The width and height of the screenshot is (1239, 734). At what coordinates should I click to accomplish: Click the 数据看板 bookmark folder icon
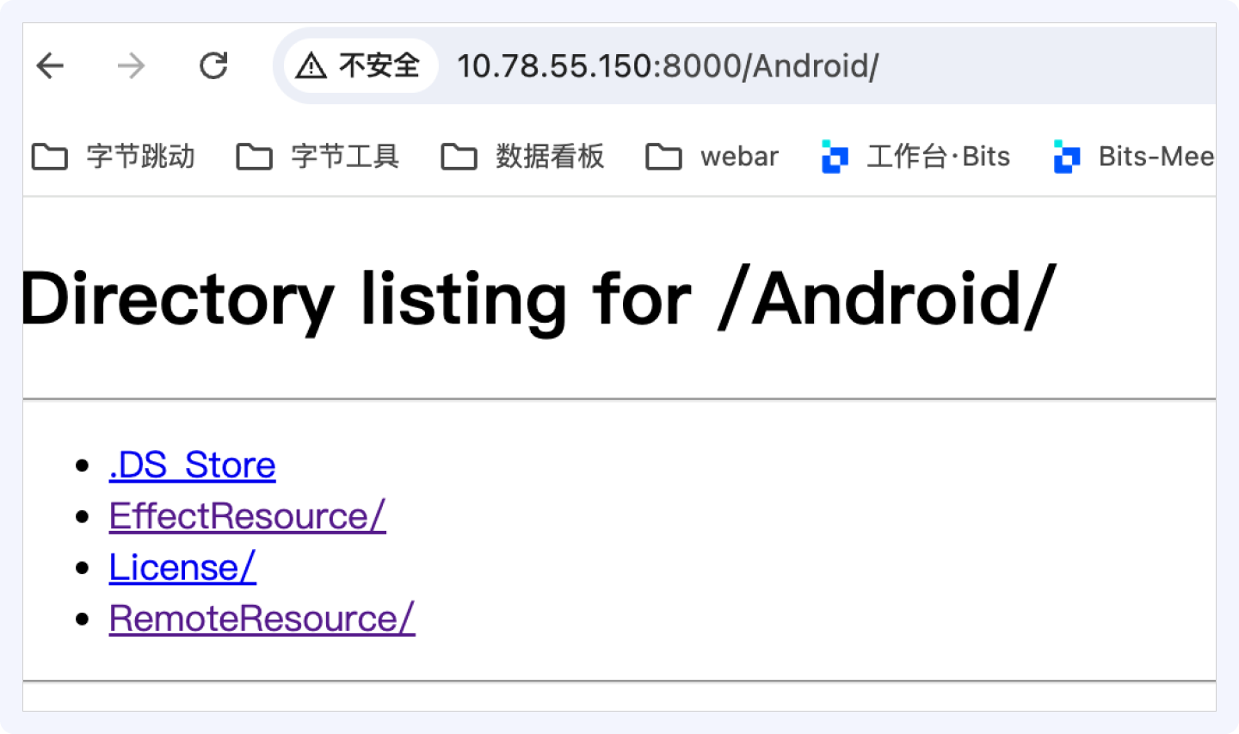coord(459,157)
